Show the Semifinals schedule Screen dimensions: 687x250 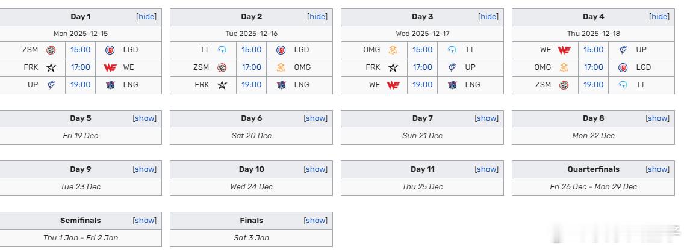click(145, 221)
